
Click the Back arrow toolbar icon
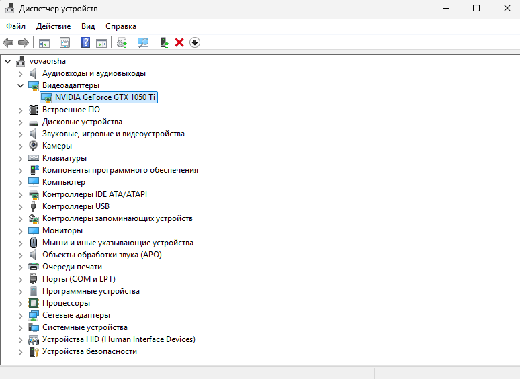8,42
